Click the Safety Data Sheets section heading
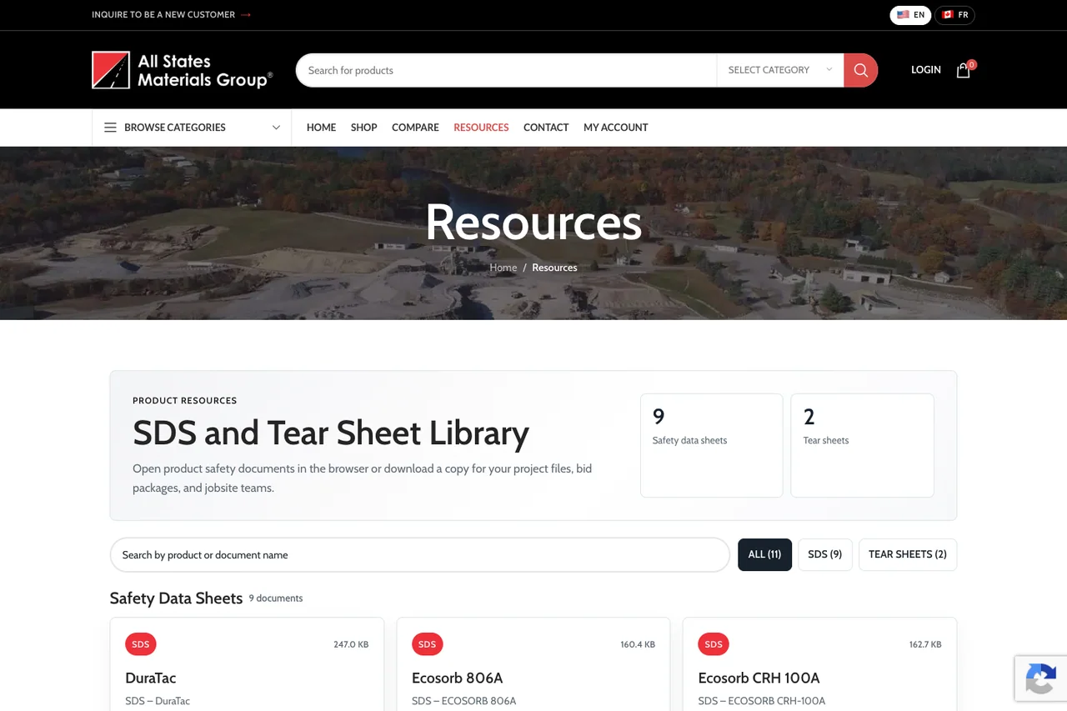The image size is (1067, 711). [x=176, y=598]
